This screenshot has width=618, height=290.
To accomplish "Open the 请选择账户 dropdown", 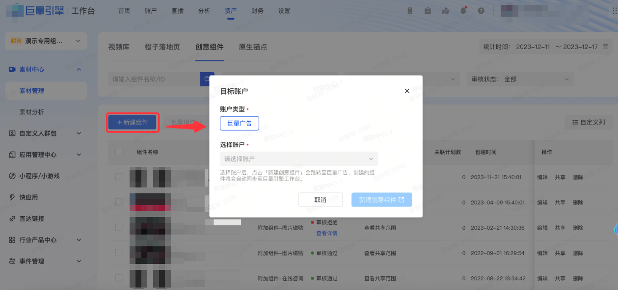I will click(299, 158).
